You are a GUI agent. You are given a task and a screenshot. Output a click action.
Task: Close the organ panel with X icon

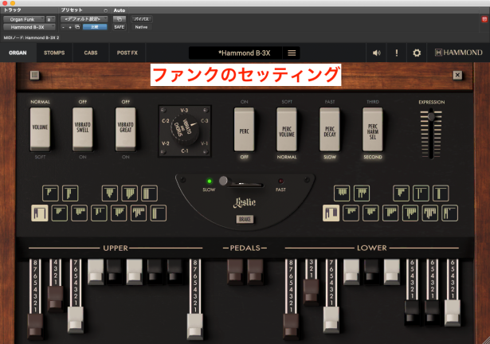click(x=457, y=76)
